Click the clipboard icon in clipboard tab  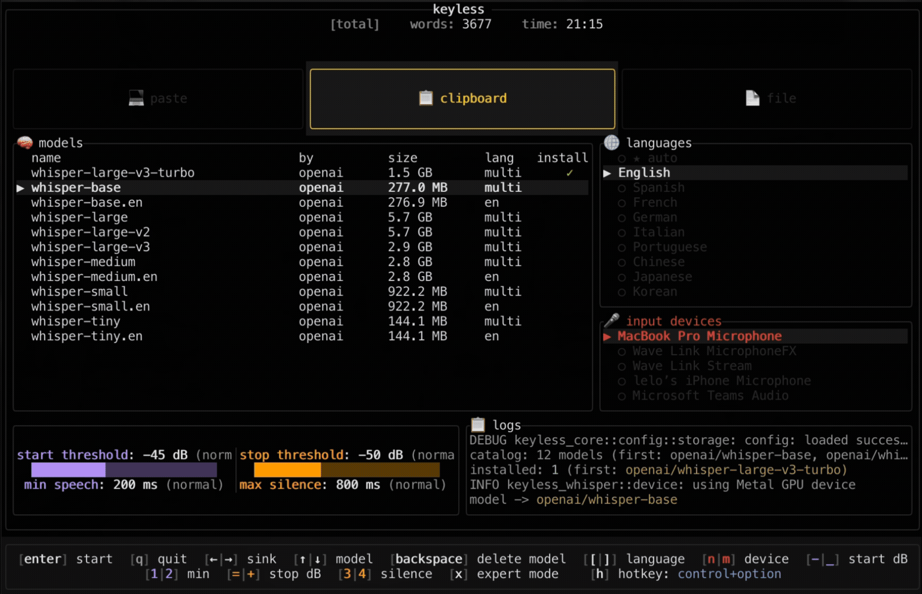[x=425, y=98]
